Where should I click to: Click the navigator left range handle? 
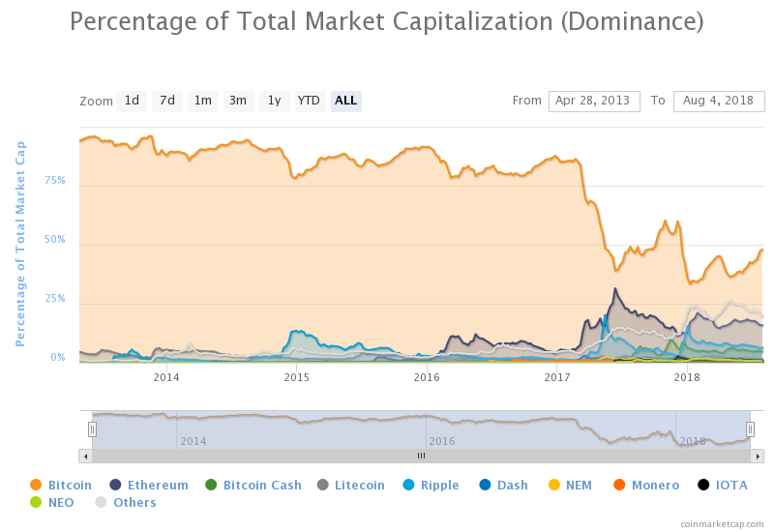(x=92, y=429)
